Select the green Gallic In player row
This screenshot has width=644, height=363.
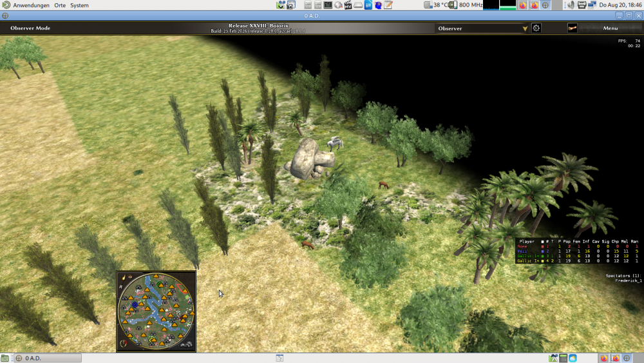coord(578,256)
